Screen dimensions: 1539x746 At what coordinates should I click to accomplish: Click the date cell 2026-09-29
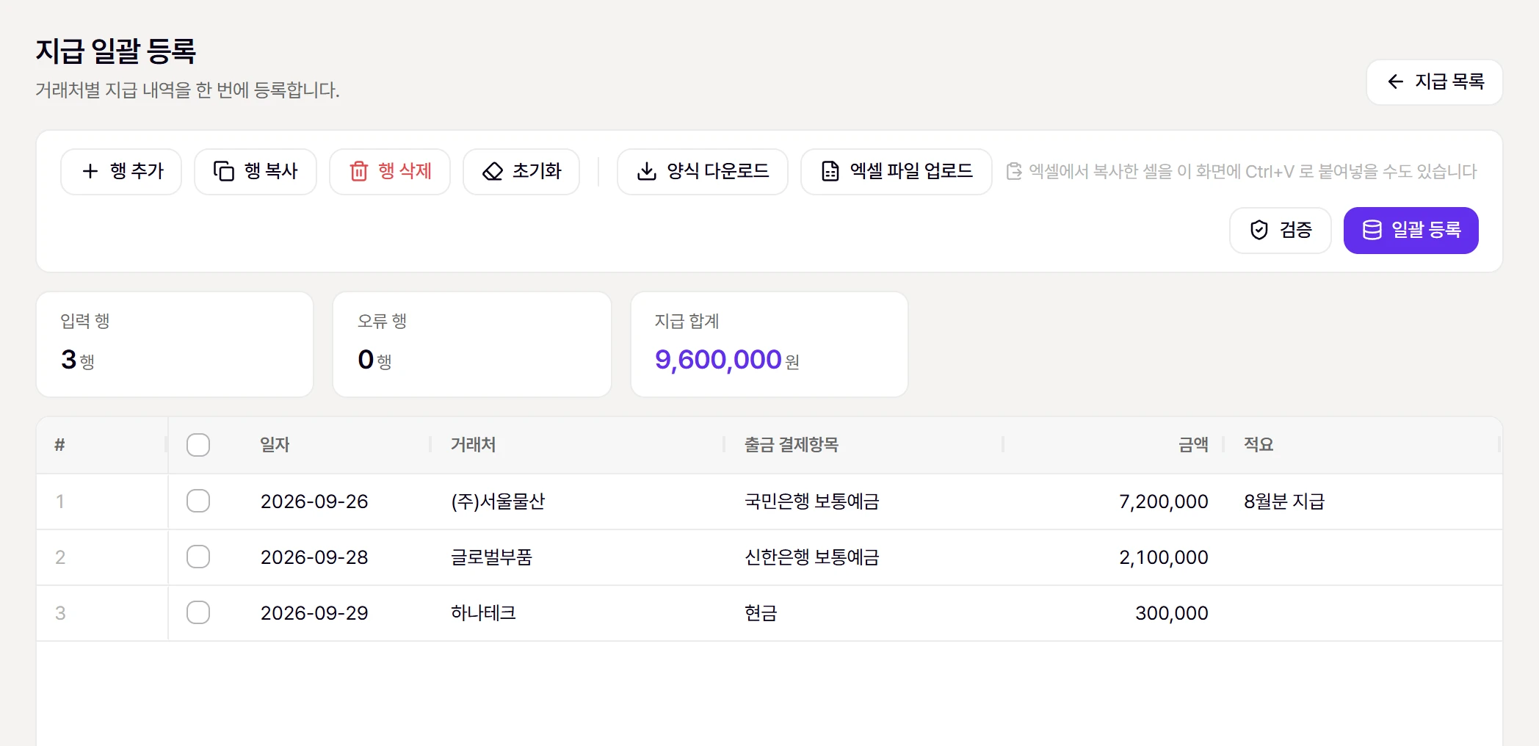pyautogui.click(x=314, y=613)
